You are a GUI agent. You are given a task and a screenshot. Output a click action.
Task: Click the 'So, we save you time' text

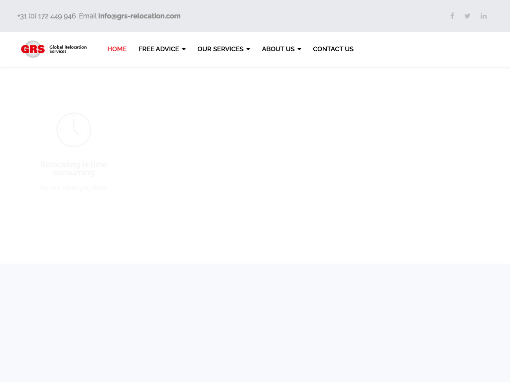click(x=74, y=188)
